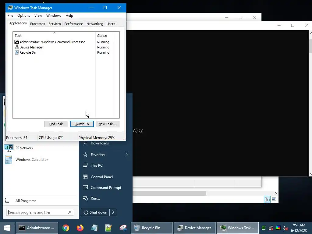Screen dimensions: 312x234
Task: Click the horizontal scrollbar in background window
Action: click(169, 193)
